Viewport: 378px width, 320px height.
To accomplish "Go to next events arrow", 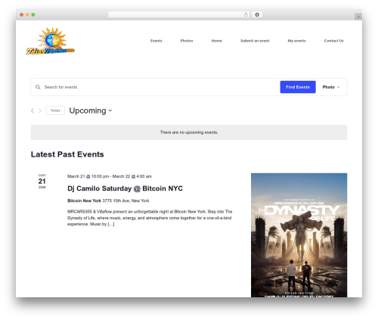I will pyautogui.click(x=40, y=110).
